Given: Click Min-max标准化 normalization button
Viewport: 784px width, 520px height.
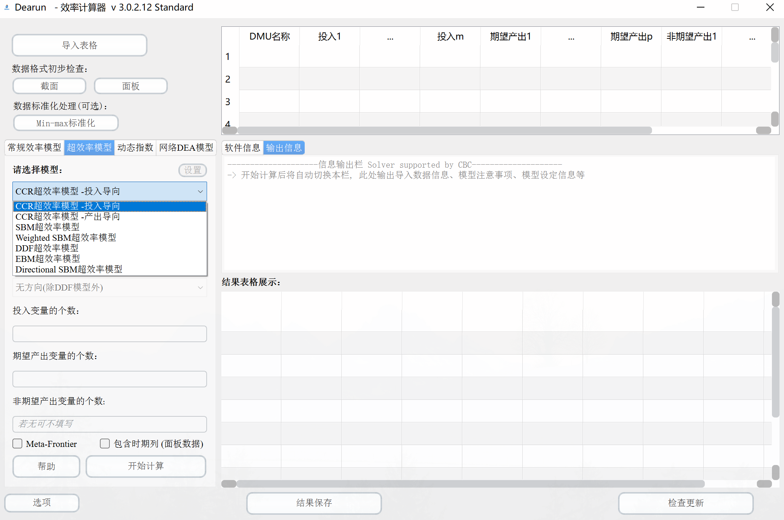Looking at the screenshot, I should click(x=66, y=123).
